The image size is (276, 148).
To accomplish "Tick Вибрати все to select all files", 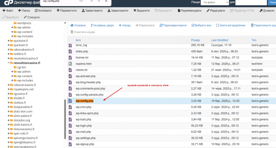I will tap(201, 25).
